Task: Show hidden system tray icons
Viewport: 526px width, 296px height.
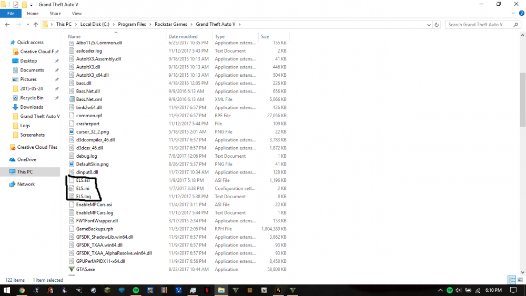Action: [440, 290]
